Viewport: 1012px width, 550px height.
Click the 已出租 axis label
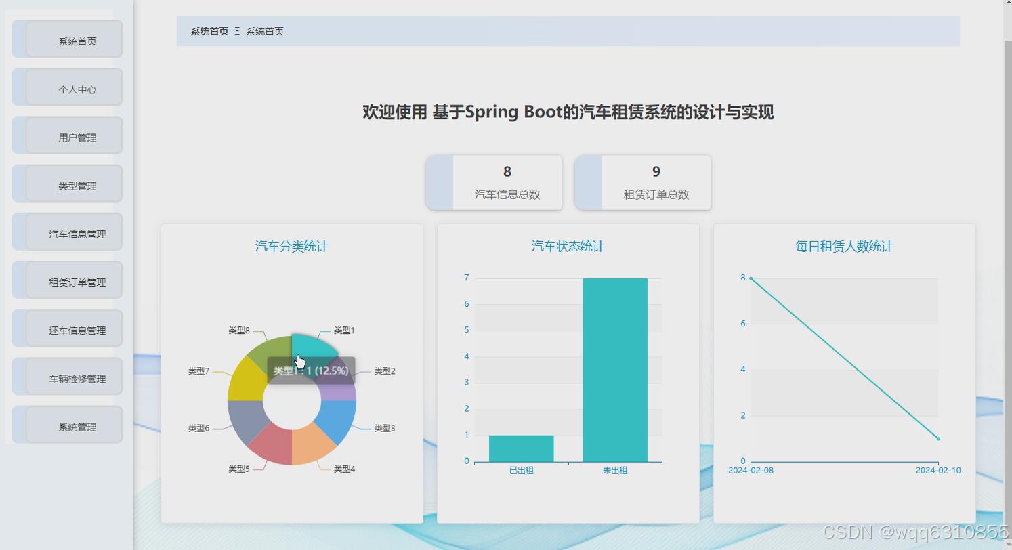(x=522, y=470)
